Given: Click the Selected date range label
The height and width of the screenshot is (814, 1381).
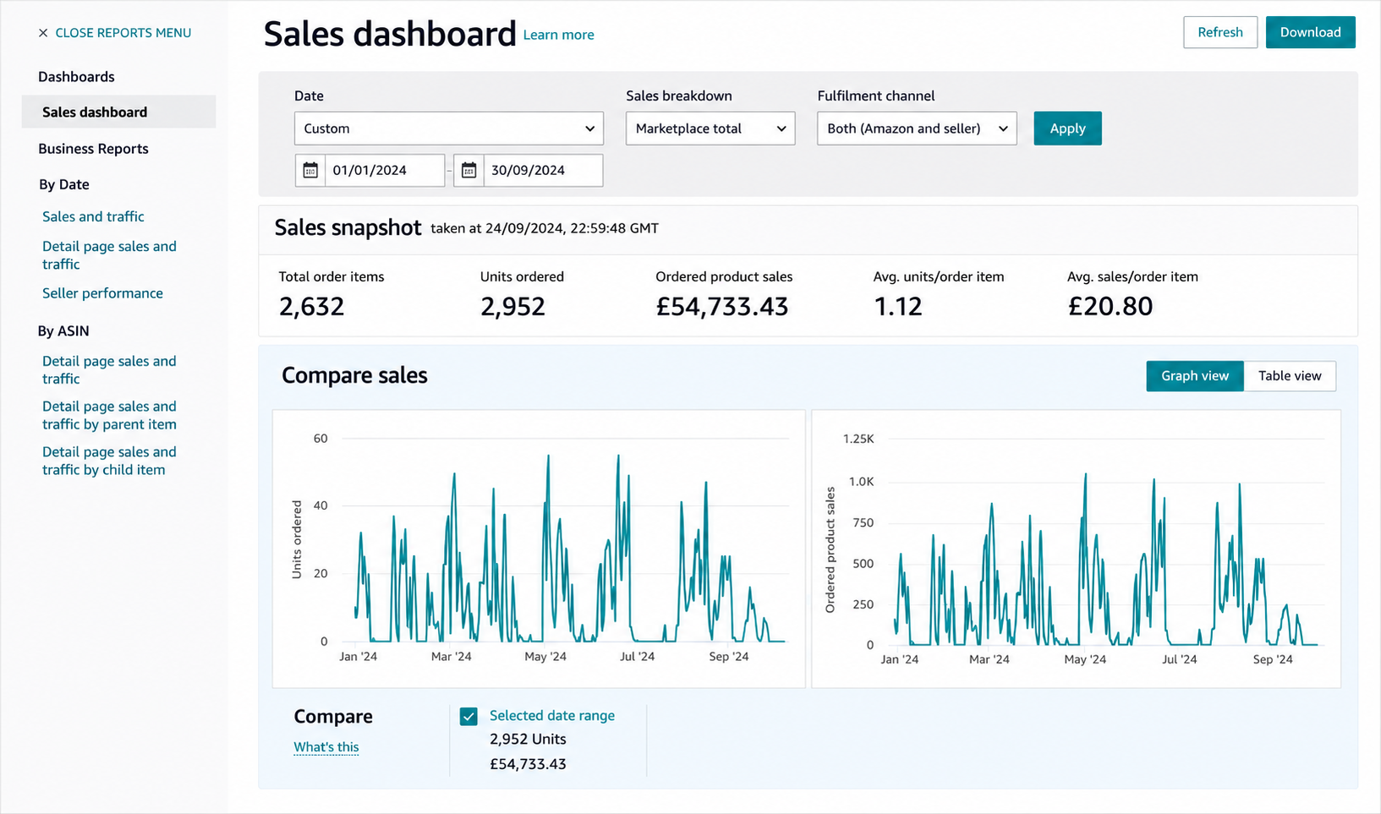Looking at the screenshot, I should 552,716.
